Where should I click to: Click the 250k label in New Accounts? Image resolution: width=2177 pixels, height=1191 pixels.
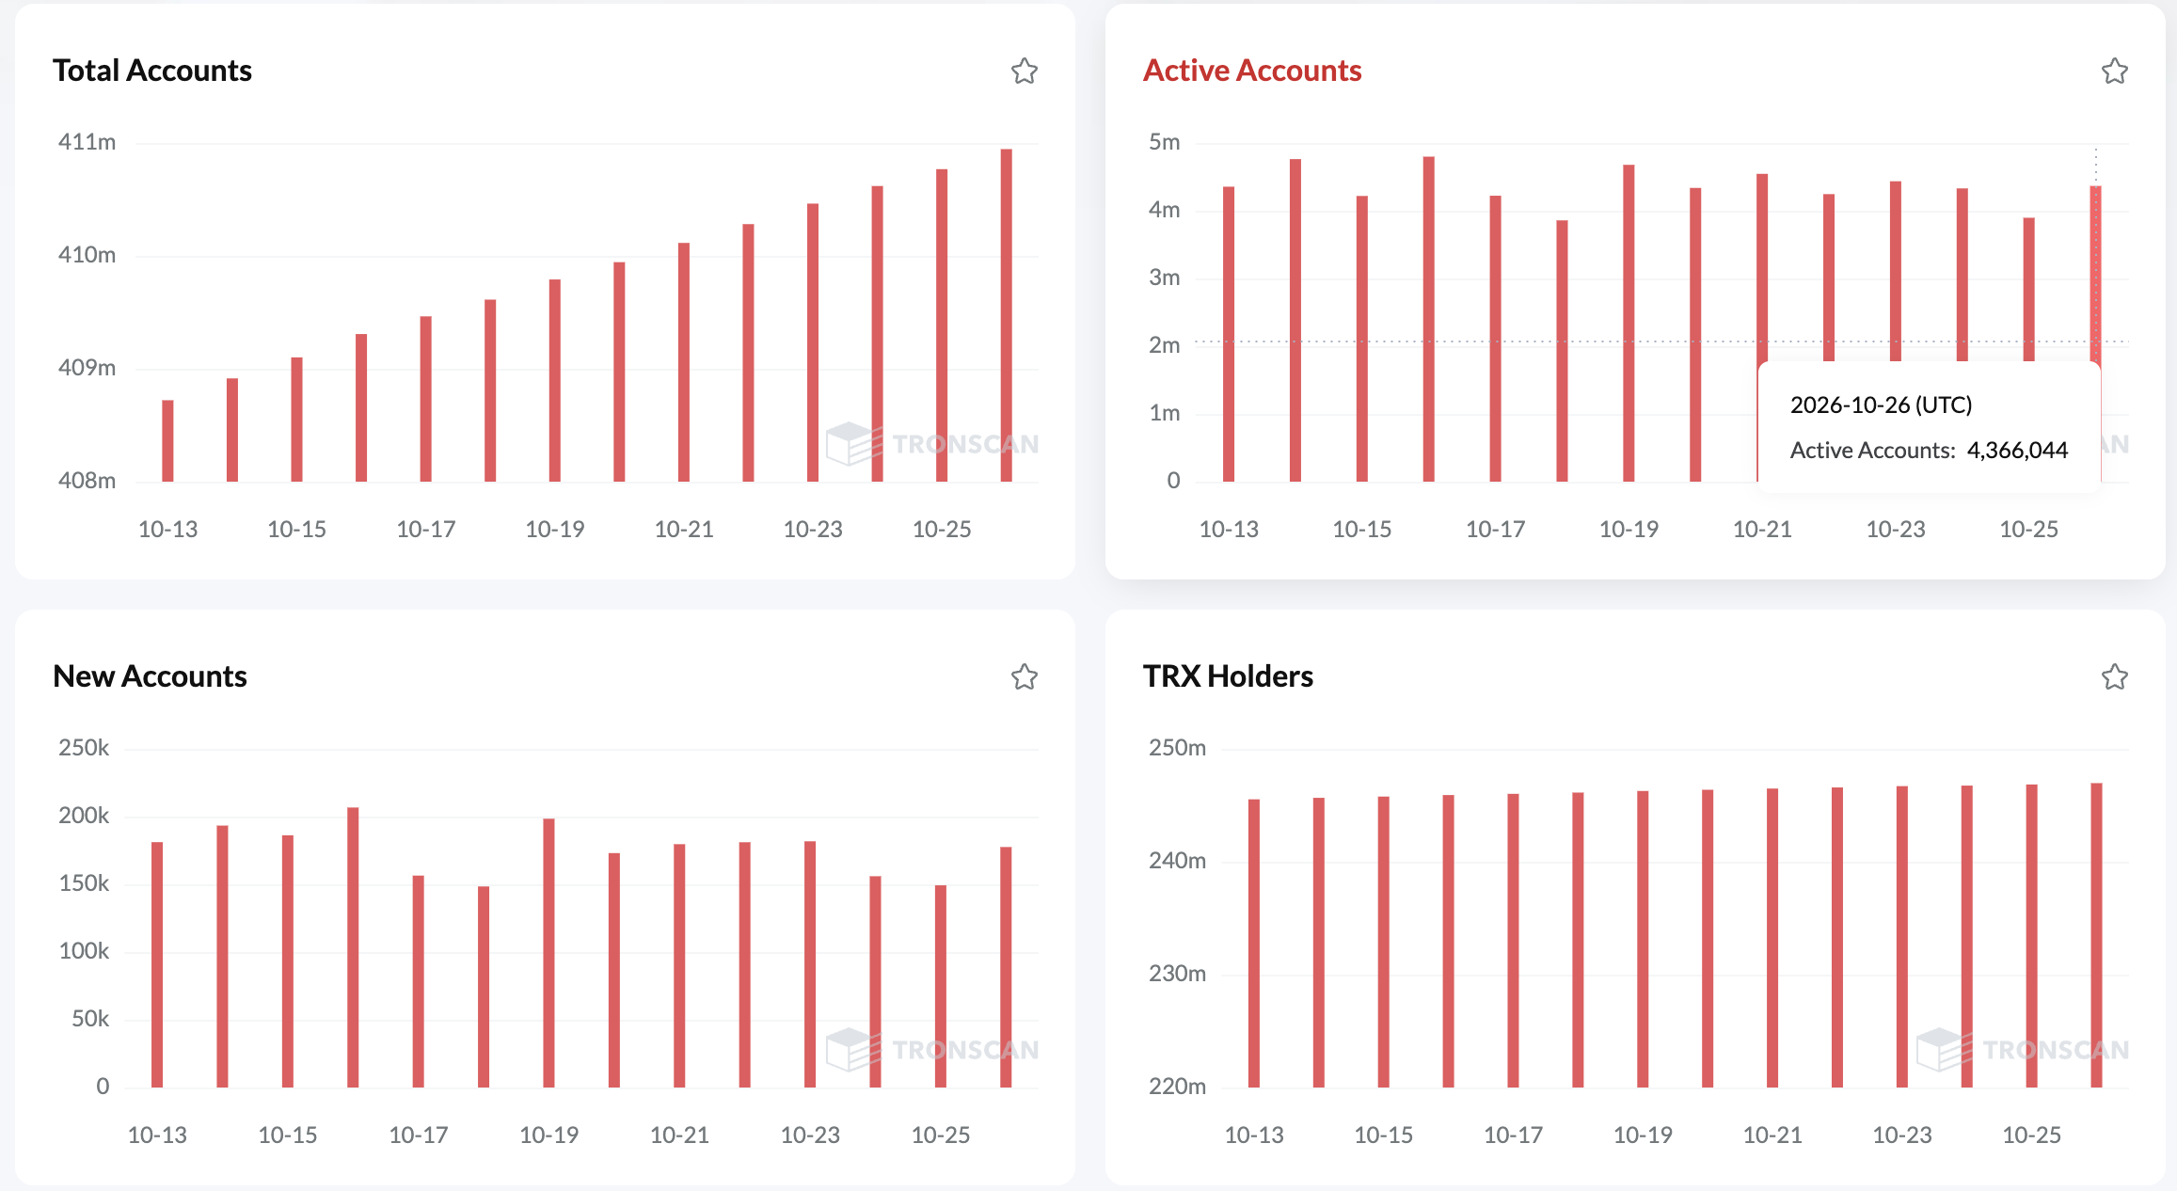tap(84, 748)
